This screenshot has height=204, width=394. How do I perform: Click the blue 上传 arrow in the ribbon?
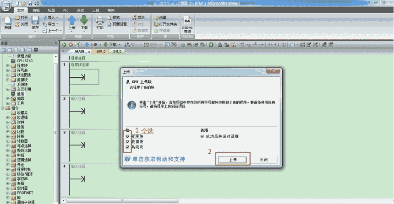(72, 22)
